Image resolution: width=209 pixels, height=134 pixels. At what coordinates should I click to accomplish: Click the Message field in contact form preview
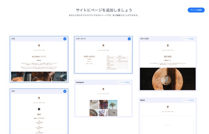click(x=117, y=70)
